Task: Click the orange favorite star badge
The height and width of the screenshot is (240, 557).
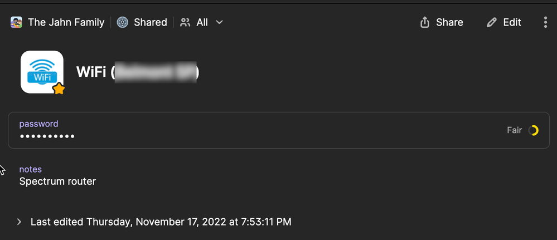Action: [x=59, y=89]
